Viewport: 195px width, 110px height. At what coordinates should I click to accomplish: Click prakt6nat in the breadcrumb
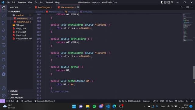39,12
